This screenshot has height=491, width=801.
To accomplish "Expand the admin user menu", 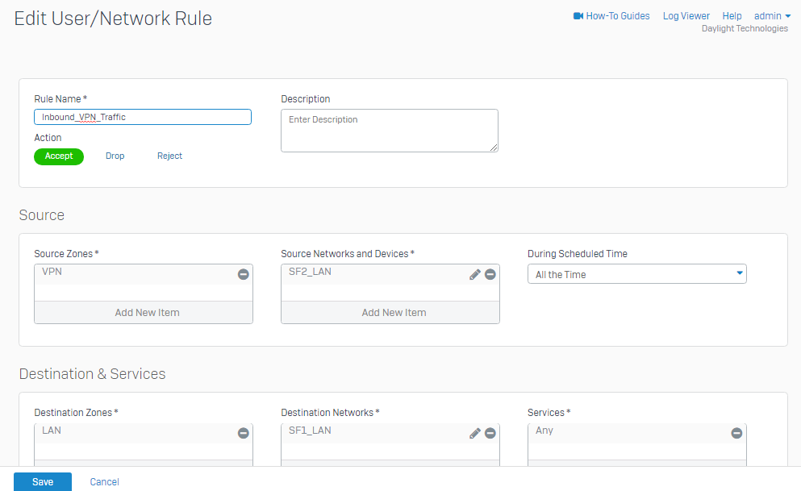I will 773,16.
